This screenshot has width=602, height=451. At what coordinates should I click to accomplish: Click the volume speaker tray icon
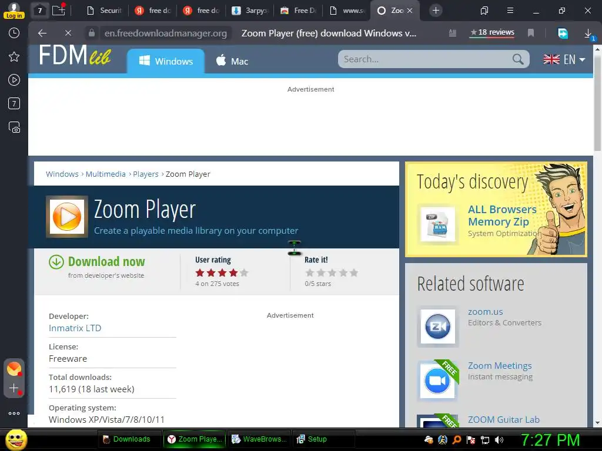pyautogui.click(x=499, y=439)
